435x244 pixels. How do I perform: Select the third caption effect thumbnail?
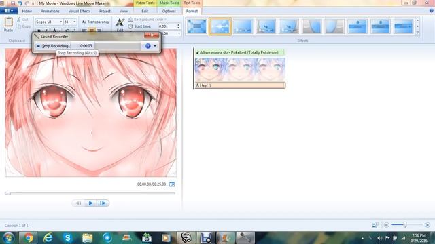tap(243, 26)
